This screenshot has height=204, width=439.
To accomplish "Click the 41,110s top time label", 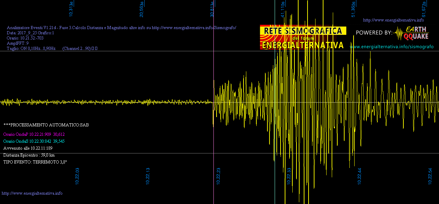I will pyautogui.click(x=283, y=9).
